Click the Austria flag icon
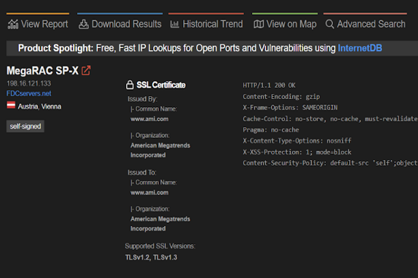418x278 pixels. (11, 107)
